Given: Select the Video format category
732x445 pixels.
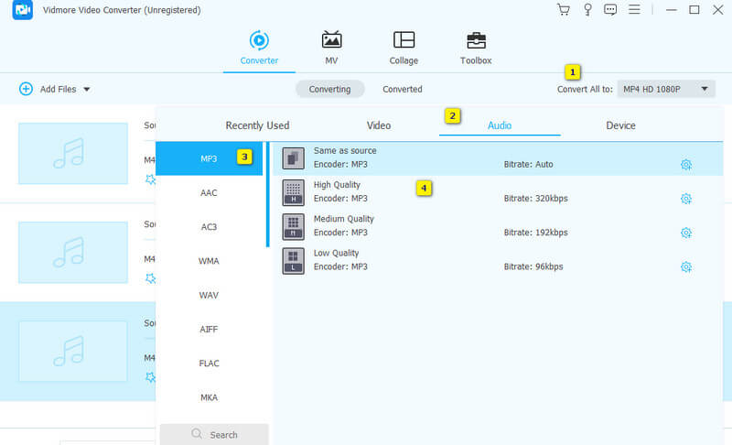Looking at the screenshot, I should coord(379,125).
